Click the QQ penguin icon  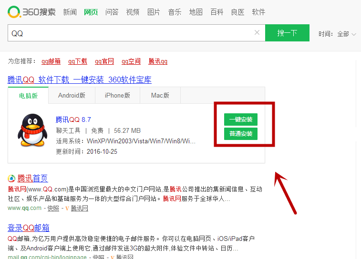[x=32, y=130]
